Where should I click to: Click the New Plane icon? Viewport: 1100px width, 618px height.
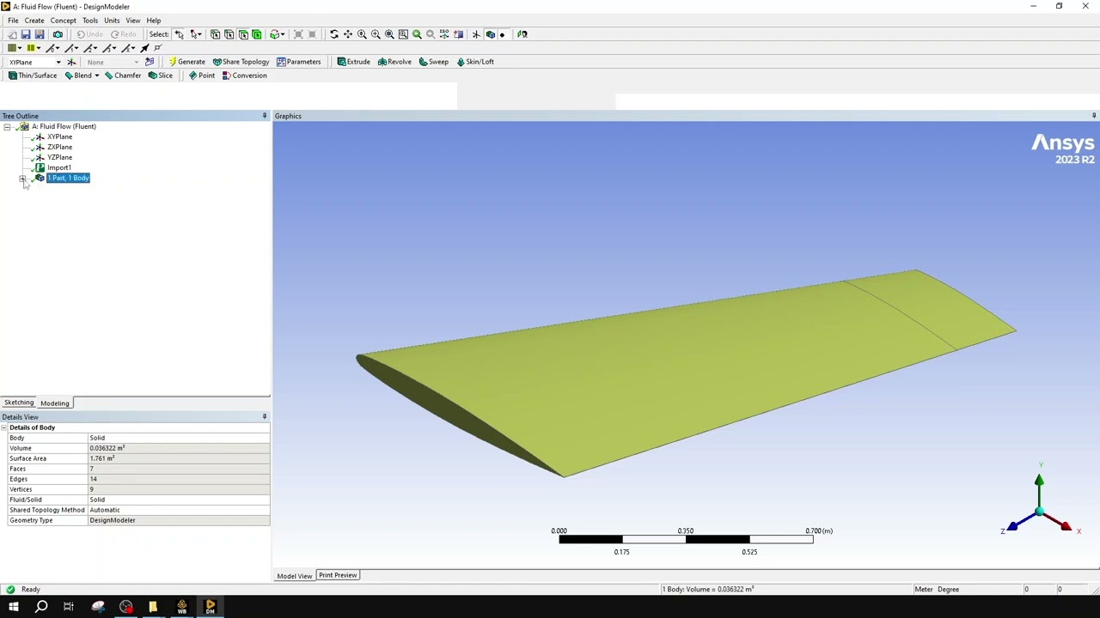[x=71, y=62]
